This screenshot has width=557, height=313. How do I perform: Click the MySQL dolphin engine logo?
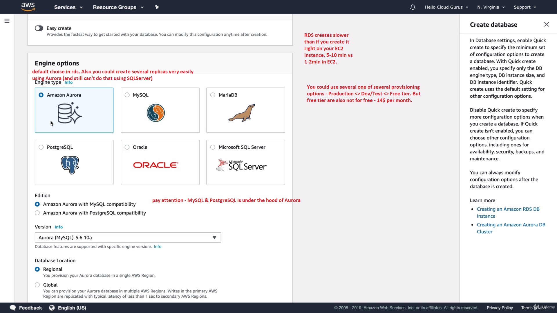tap(156, 113)
